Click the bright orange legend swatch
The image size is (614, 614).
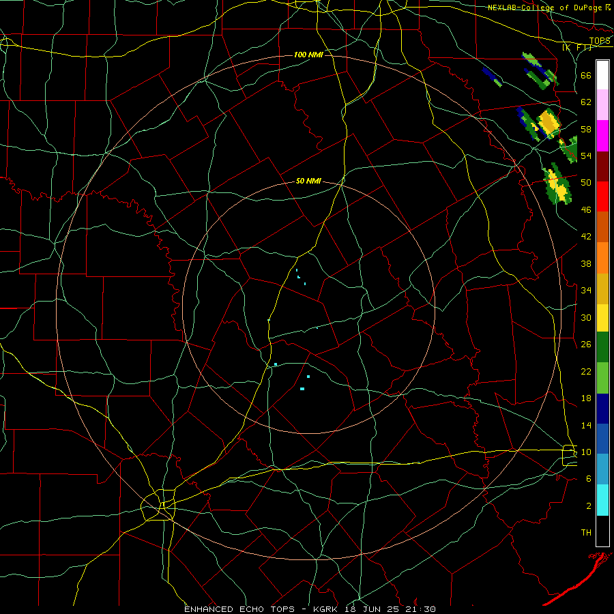(602, 258)
